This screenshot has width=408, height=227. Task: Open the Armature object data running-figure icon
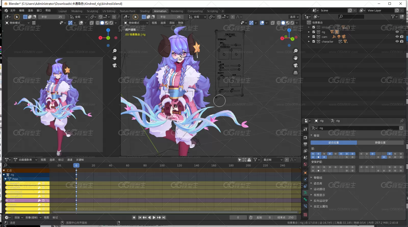(x=305, y=193)
